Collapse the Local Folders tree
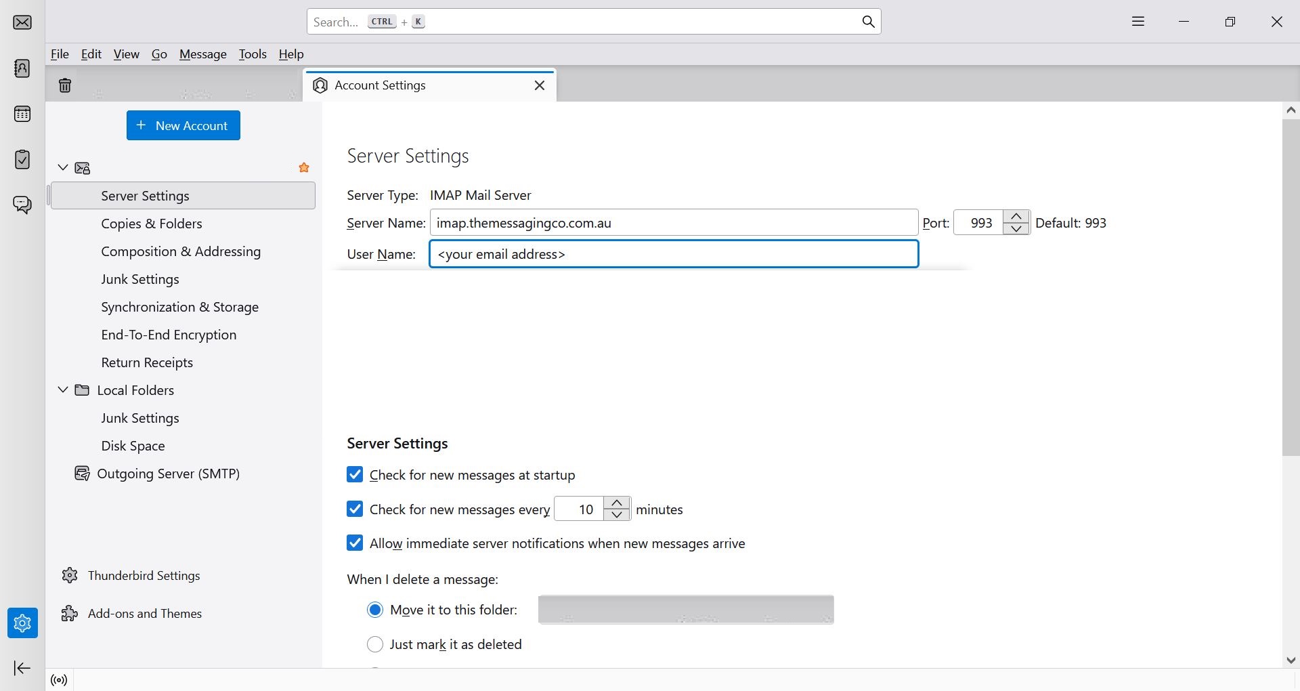Viewport: 1300px width, 691px height. pos(63,390)
